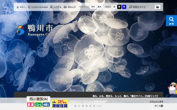Toggle the ふりがな furigana link
This screenshot has height=110, width=177.
pos(58,7)
